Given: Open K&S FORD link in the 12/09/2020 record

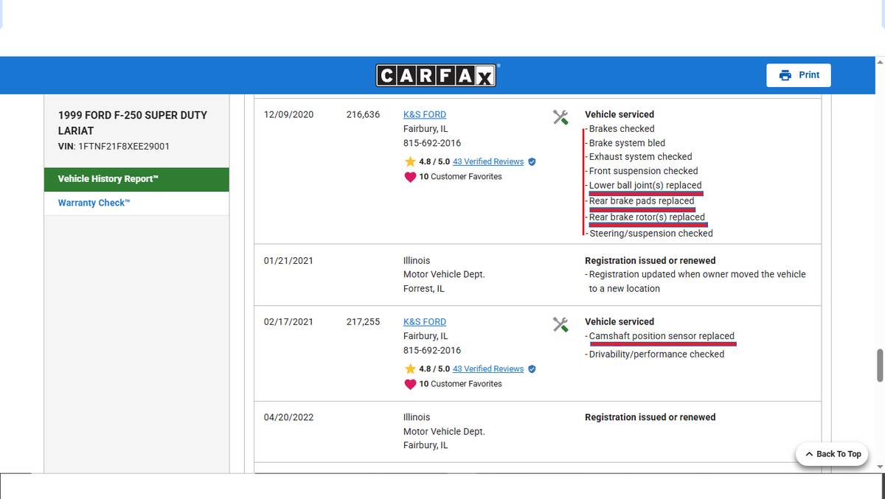Looking at the screenshot, I should tap(424, 114).
